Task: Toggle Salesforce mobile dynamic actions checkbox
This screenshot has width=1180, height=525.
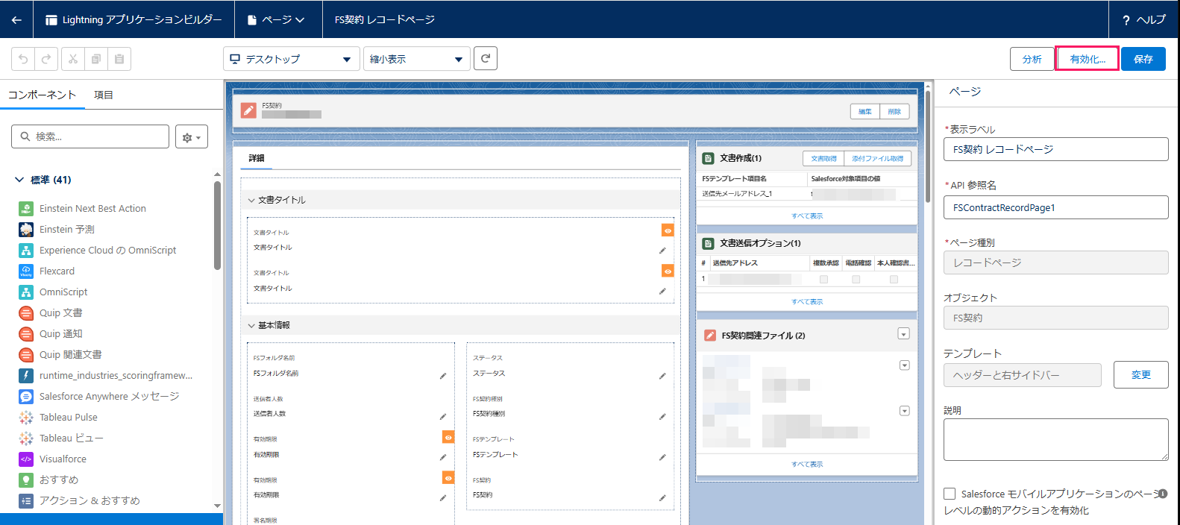Action: tap(950, 494)
